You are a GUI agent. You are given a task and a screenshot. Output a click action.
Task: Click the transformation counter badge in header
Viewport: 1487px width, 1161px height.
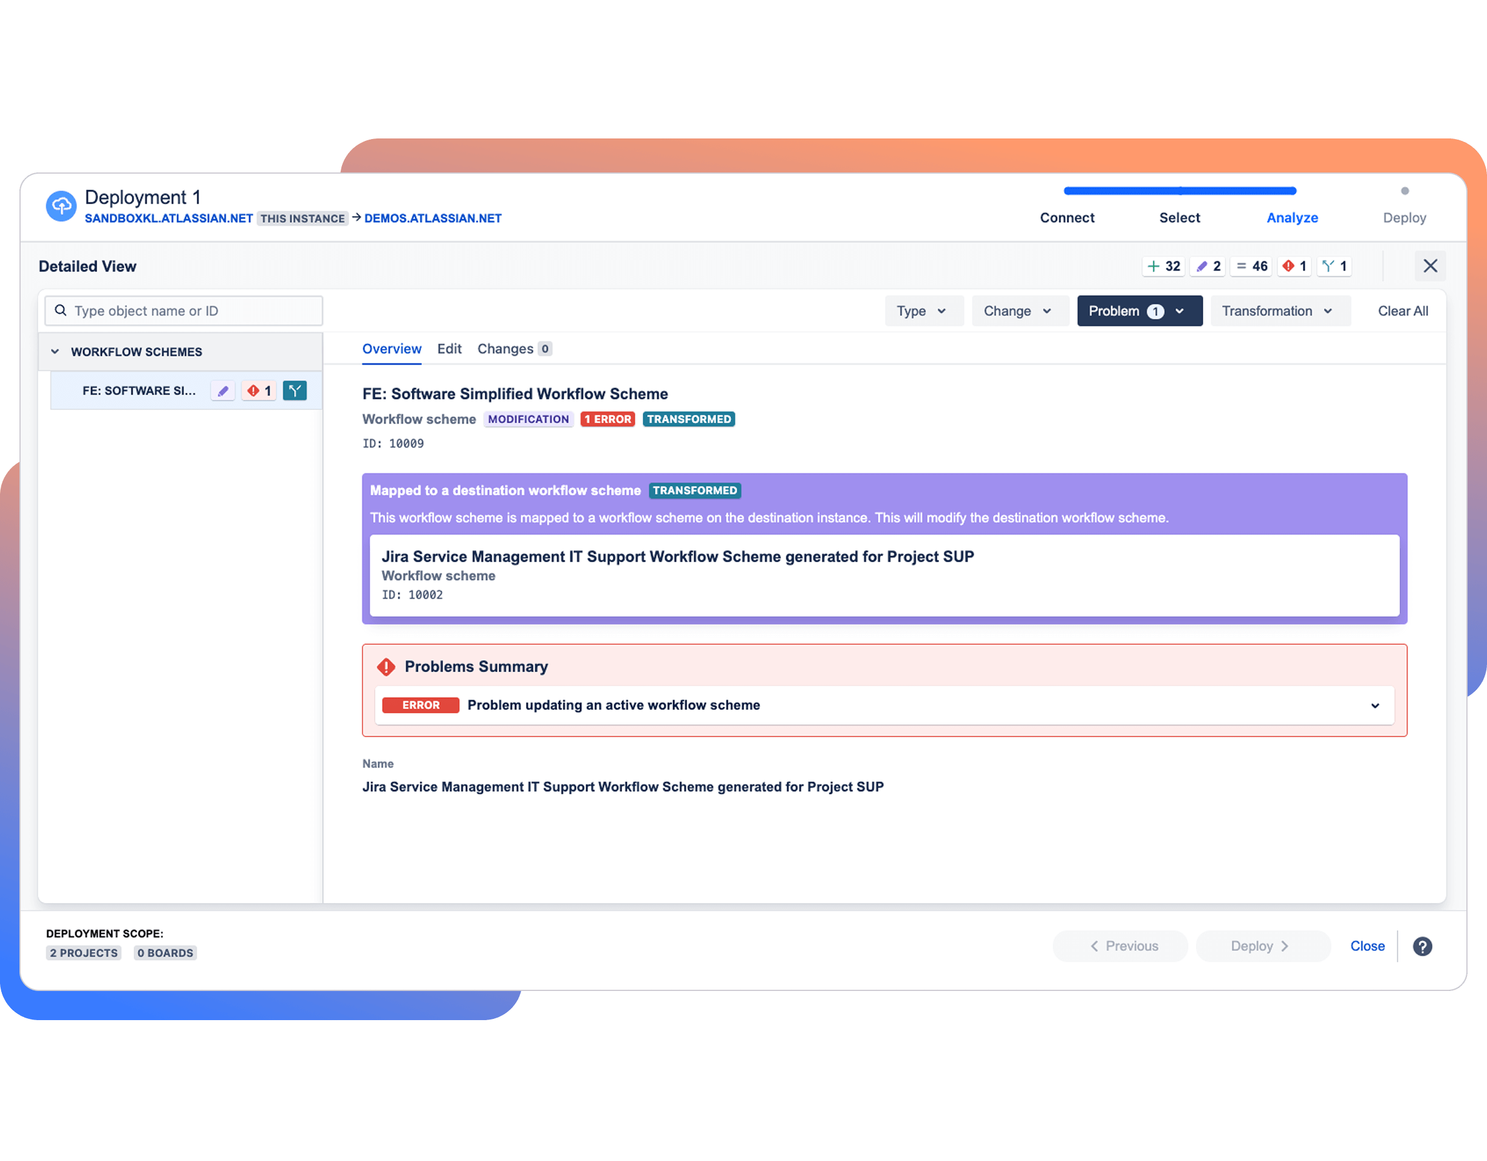tap(1335, 266)
